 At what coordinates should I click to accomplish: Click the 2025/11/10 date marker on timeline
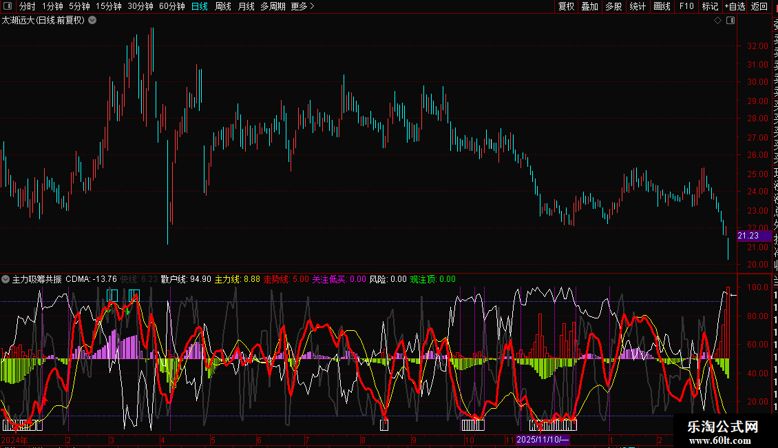(x=543, y=440)
